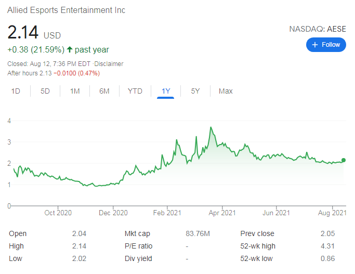The image size is (355, 274).
Task: Click the Oct 2020 axis label
Action: (x=58, y=213)
